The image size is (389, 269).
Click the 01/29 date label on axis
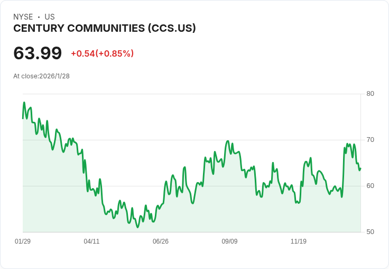click(23, 241)
